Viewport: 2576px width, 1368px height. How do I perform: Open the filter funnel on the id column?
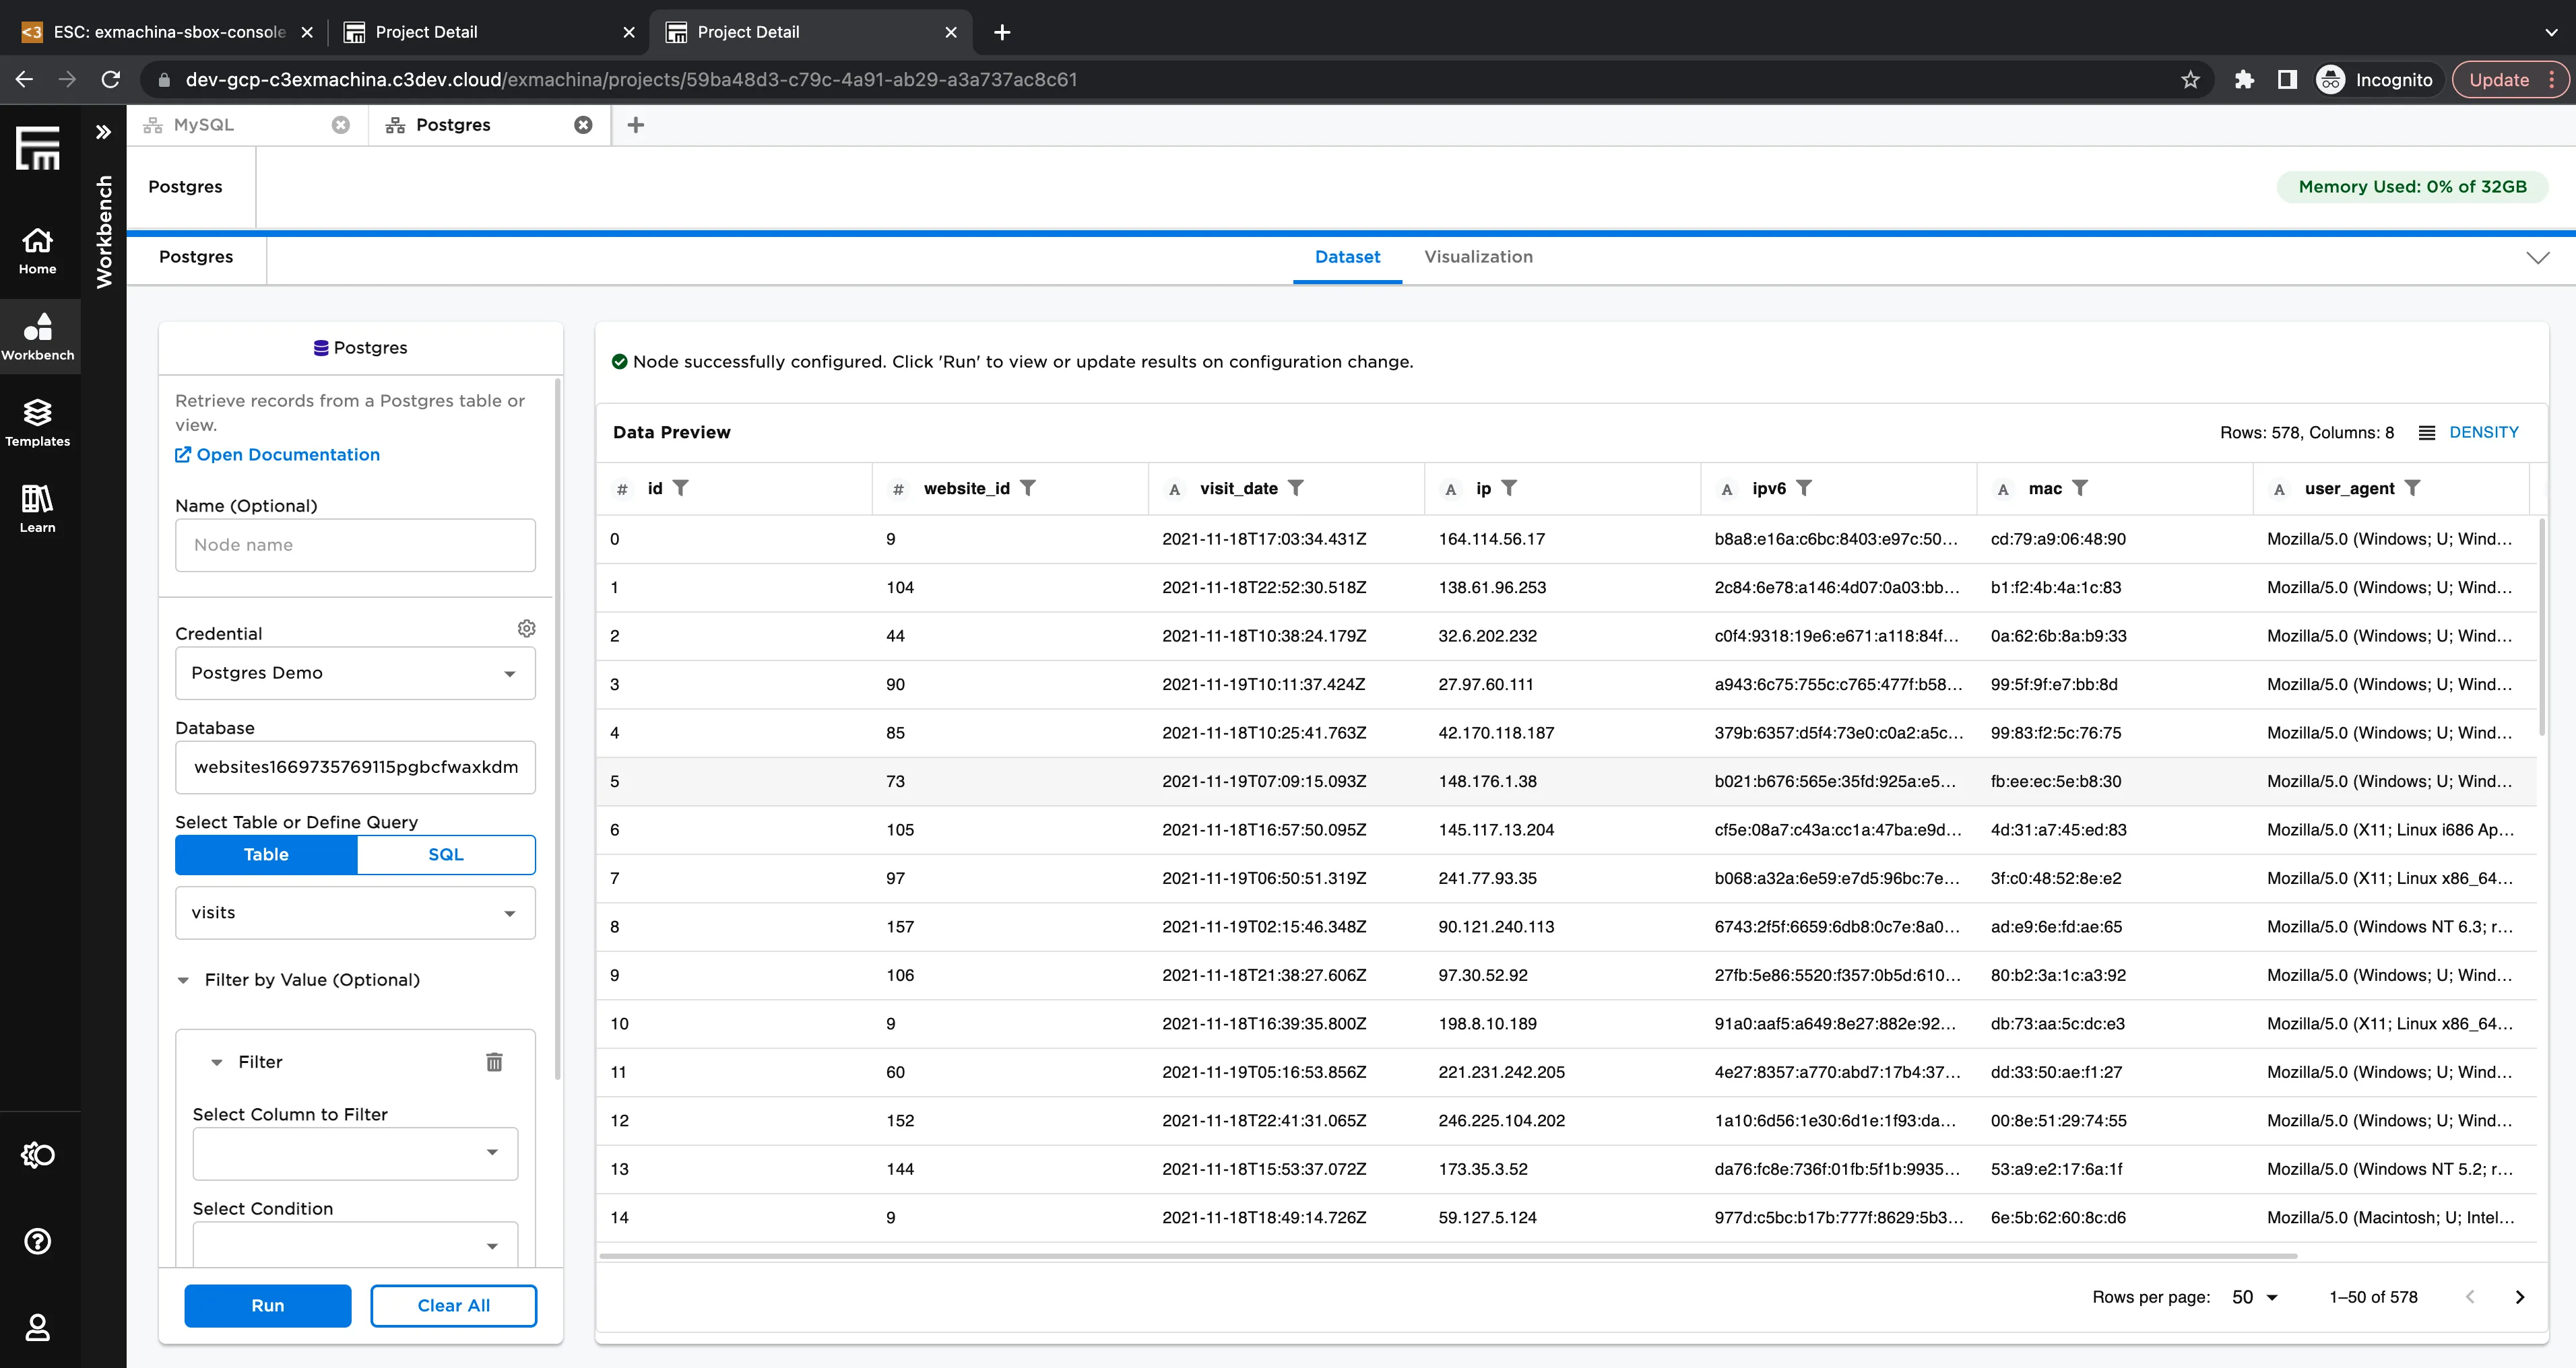click(681, 487)
